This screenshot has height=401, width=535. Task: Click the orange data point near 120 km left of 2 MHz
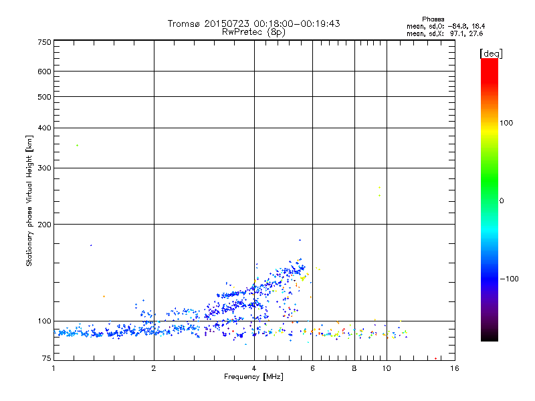104,296
